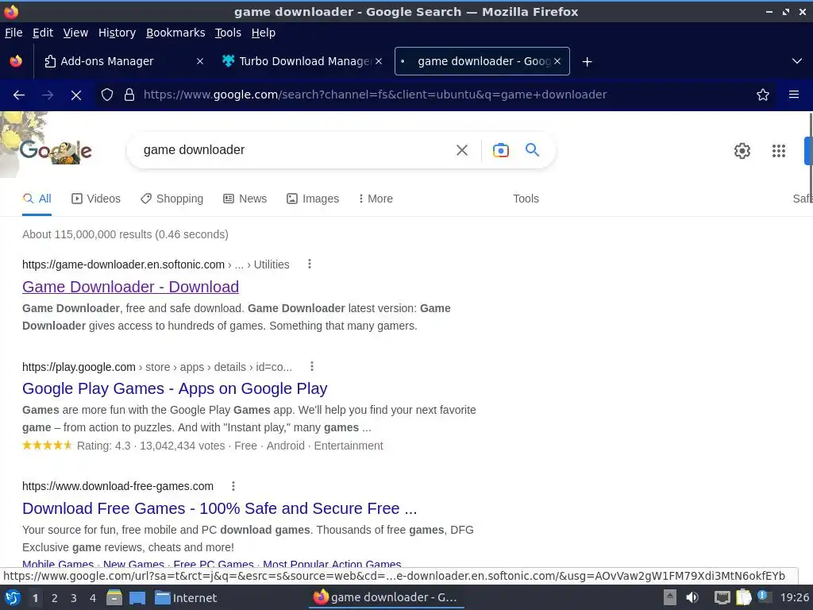Screen dimensions: 813x610
Task: Open the Bookmarks menu
Action: tap(175, 33)
